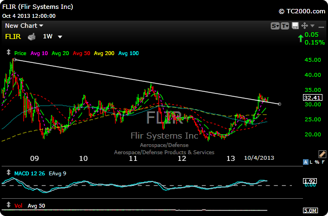Click the EAvg 9 indicator label
The image size is (328, 216).
point(57,174)
